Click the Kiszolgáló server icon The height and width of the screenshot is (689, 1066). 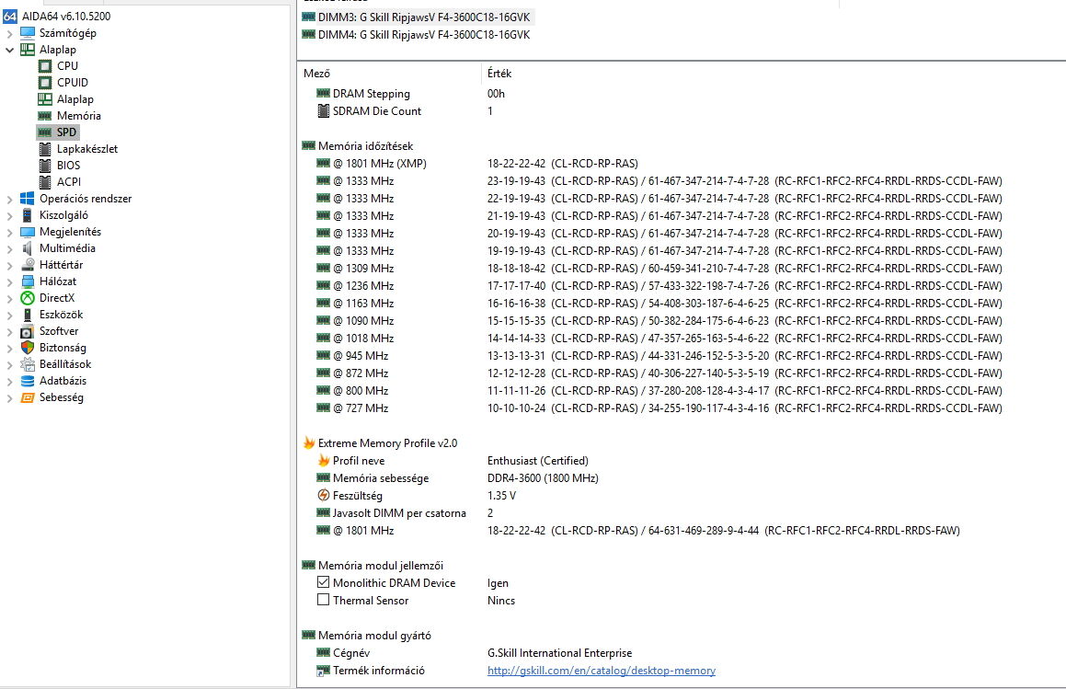coord(28,215)
